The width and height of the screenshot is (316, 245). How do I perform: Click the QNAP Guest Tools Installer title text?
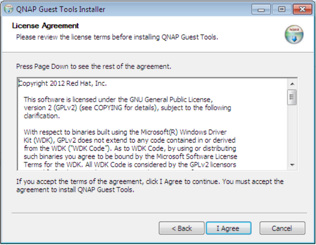pyautogui.click(x=61, y=9)
